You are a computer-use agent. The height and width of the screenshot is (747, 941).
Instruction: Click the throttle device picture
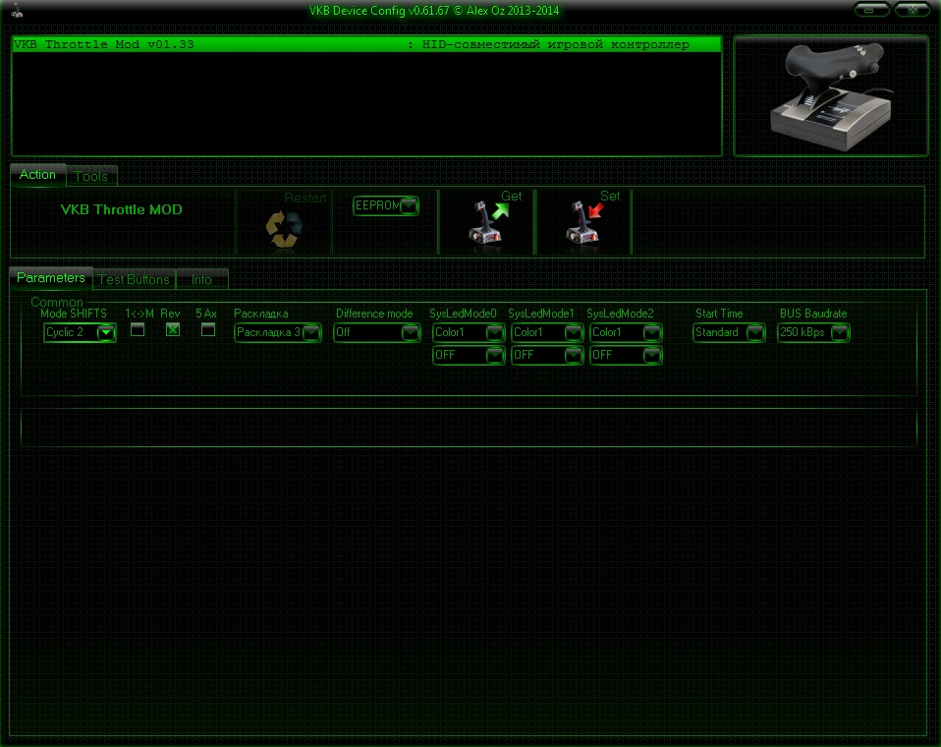coord(831,96)
